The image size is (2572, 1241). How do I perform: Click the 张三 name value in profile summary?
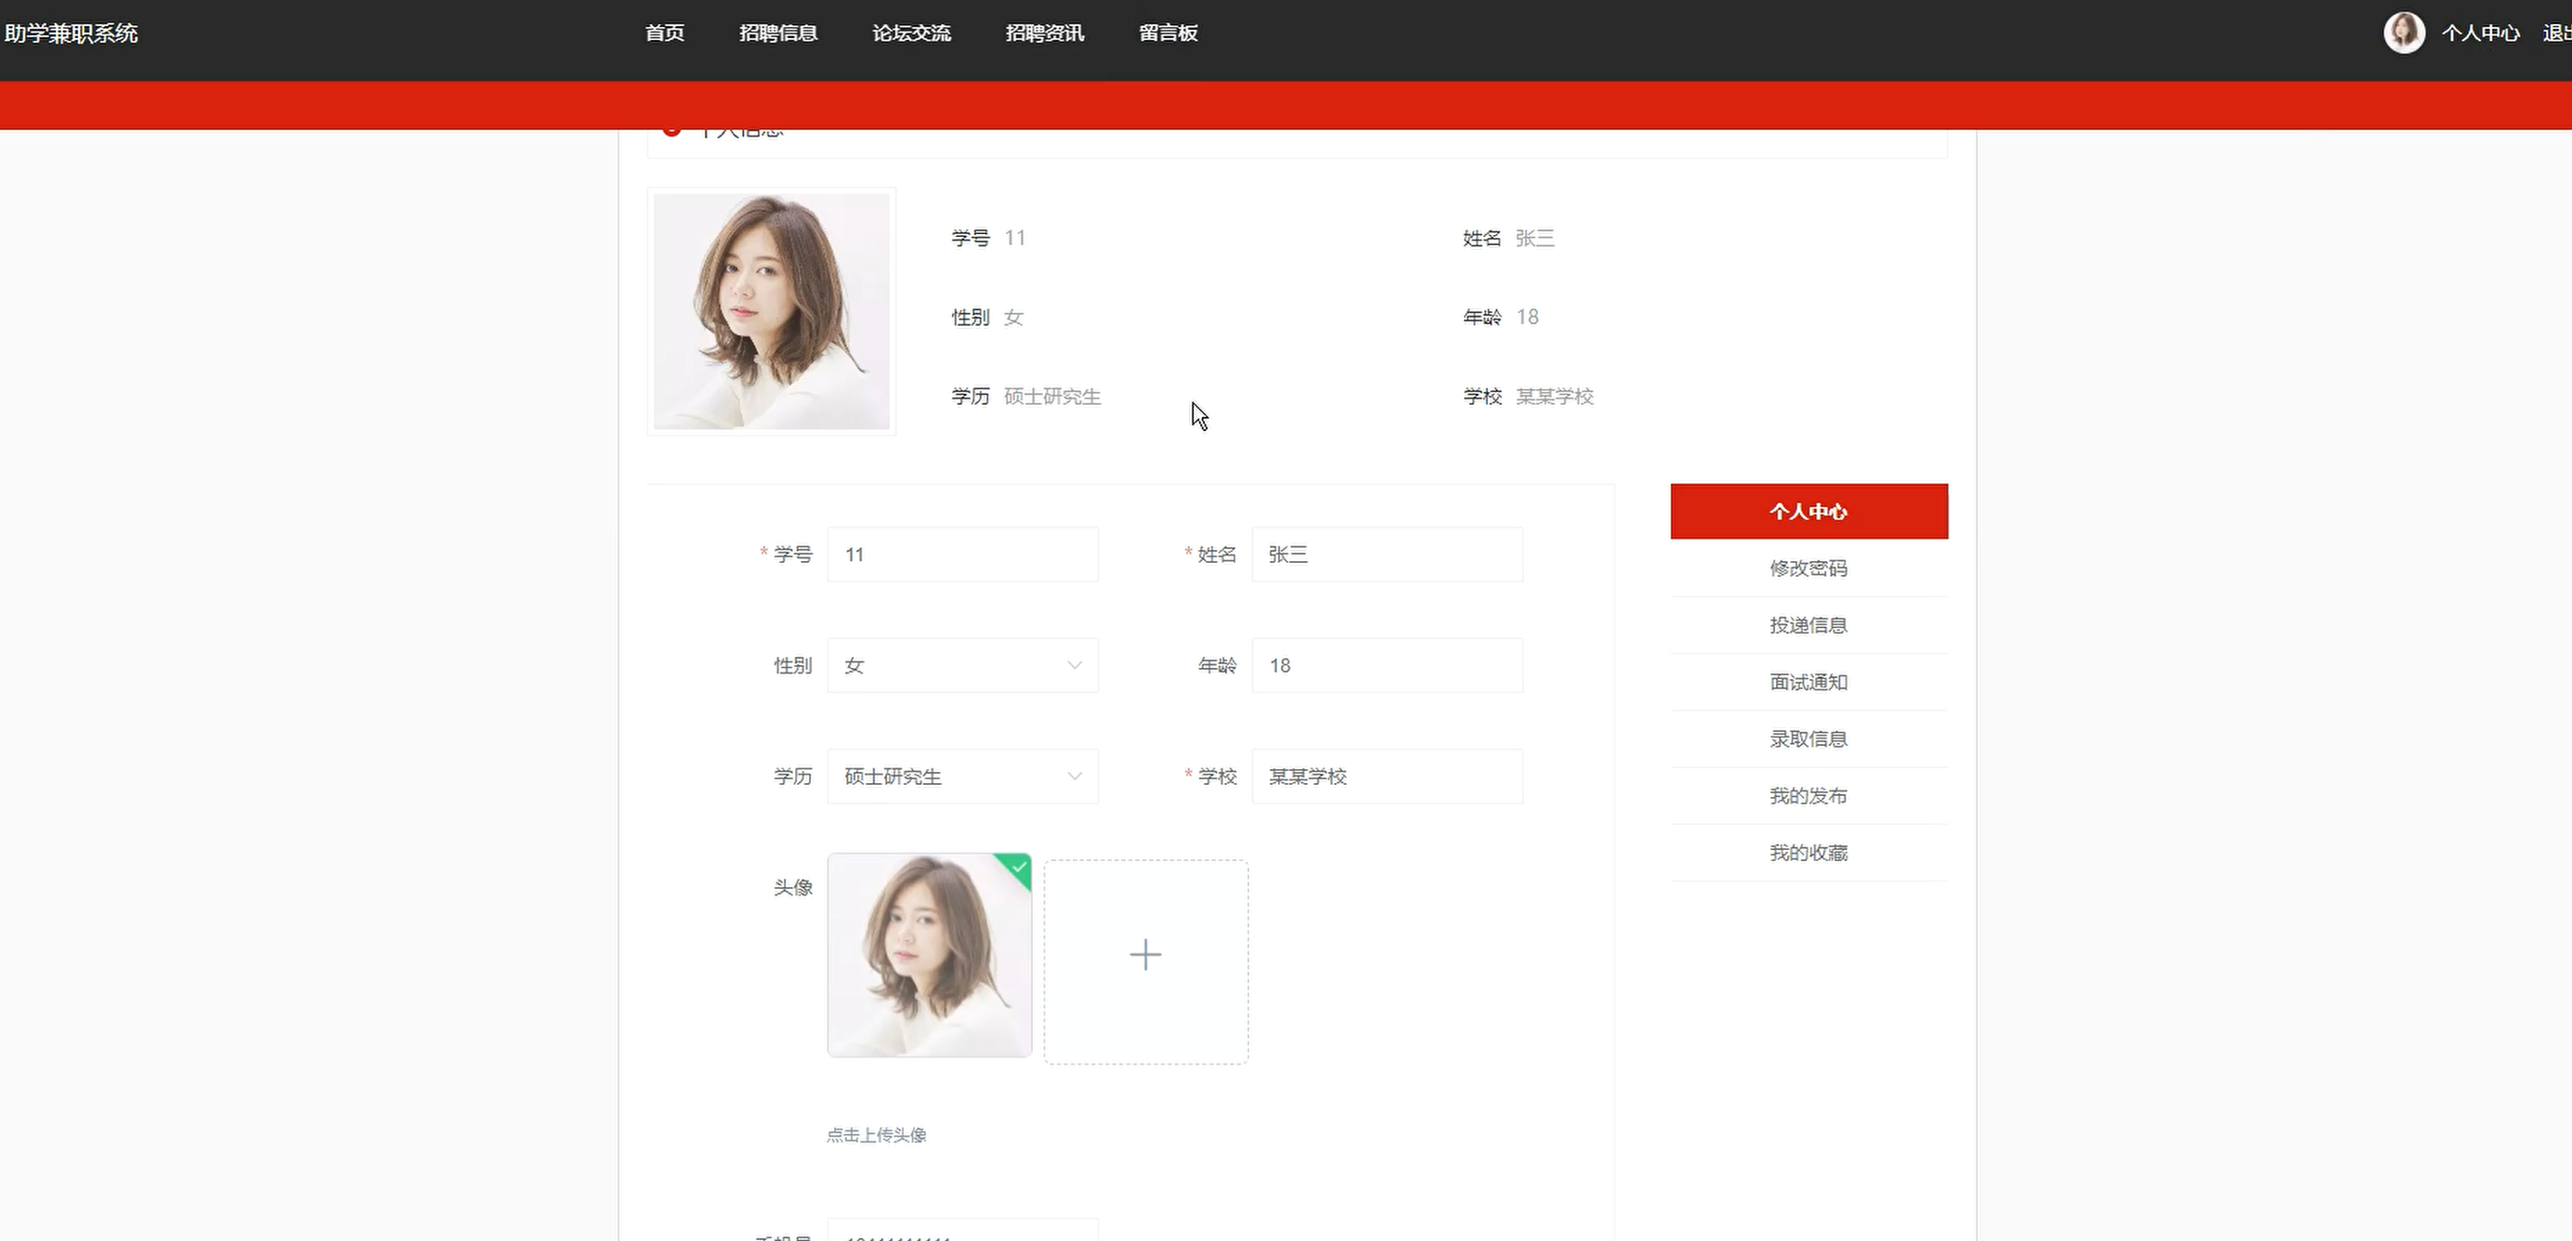(1534, 238)
